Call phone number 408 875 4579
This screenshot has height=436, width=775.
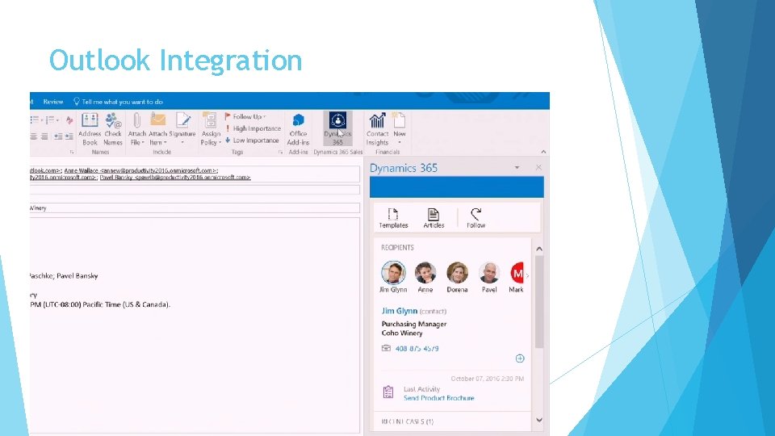(417, 349)
